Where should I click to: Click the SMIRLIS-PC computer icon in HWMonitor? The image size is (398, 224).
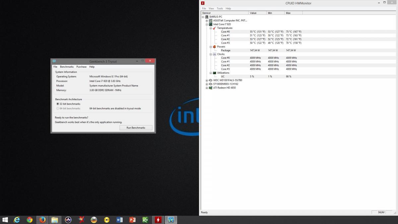click(x=207, y=17)
